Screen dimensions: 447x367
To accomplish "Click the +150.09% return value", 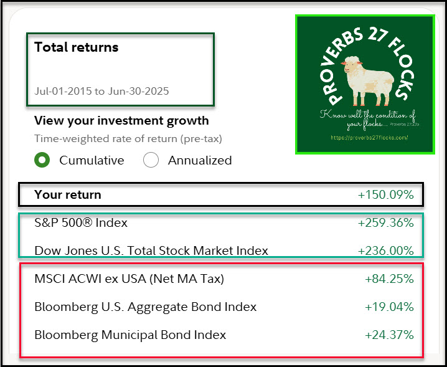I will pyautogui.click(x=385, y=195).
